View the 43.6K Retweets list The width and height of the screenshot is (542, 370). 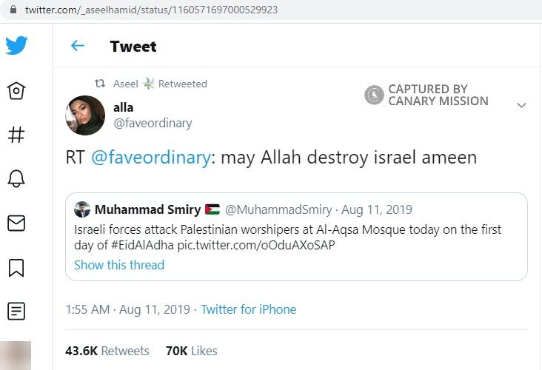[x=107, y=351]
